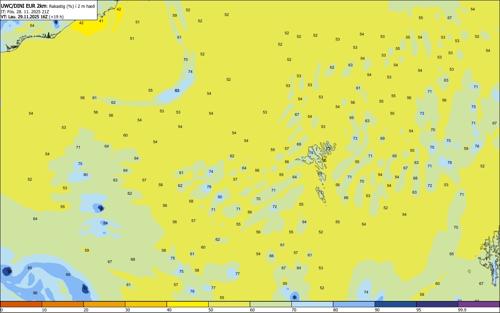Select the legend tick label "10"

tap(45, 310)
